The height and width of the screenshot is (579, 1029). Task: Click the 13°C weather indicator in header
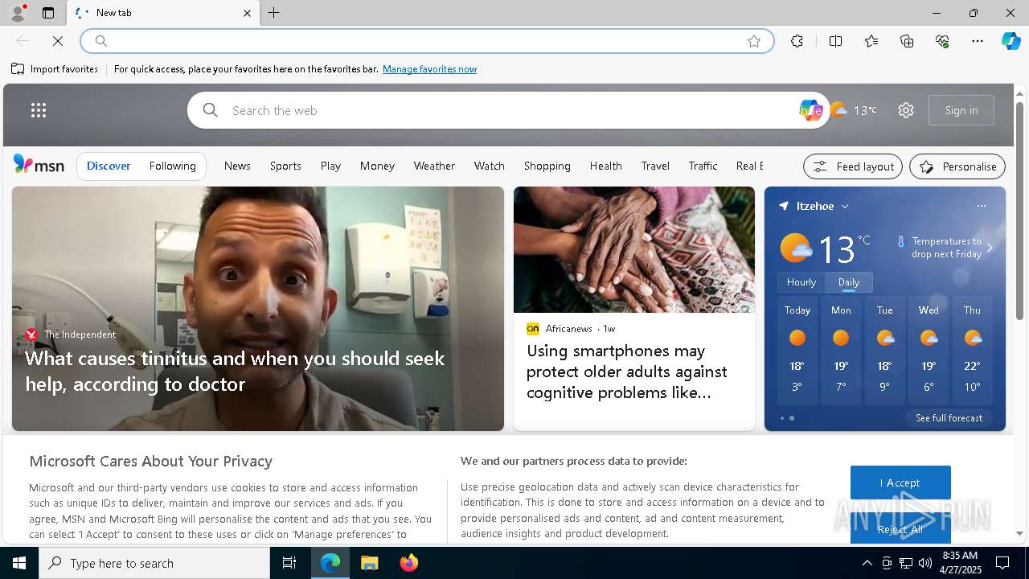coord(854,110)
